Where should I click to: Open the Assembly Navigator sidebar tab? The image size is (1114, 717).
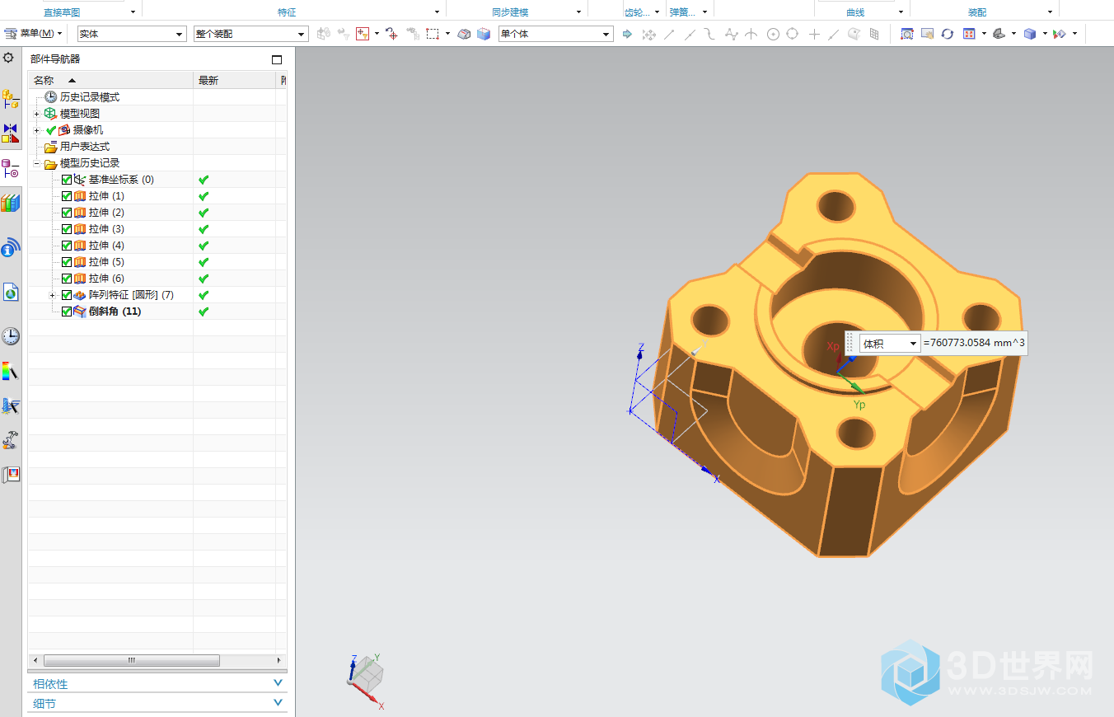click(x=11, y=99)
